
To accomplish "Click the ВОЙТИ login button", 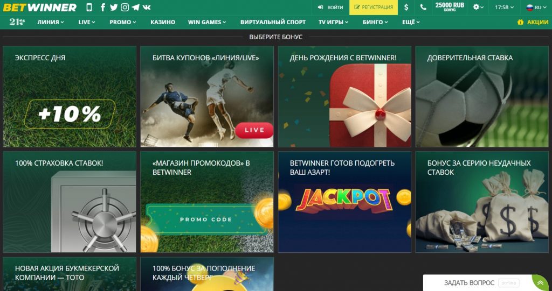I will click(330, 8).
